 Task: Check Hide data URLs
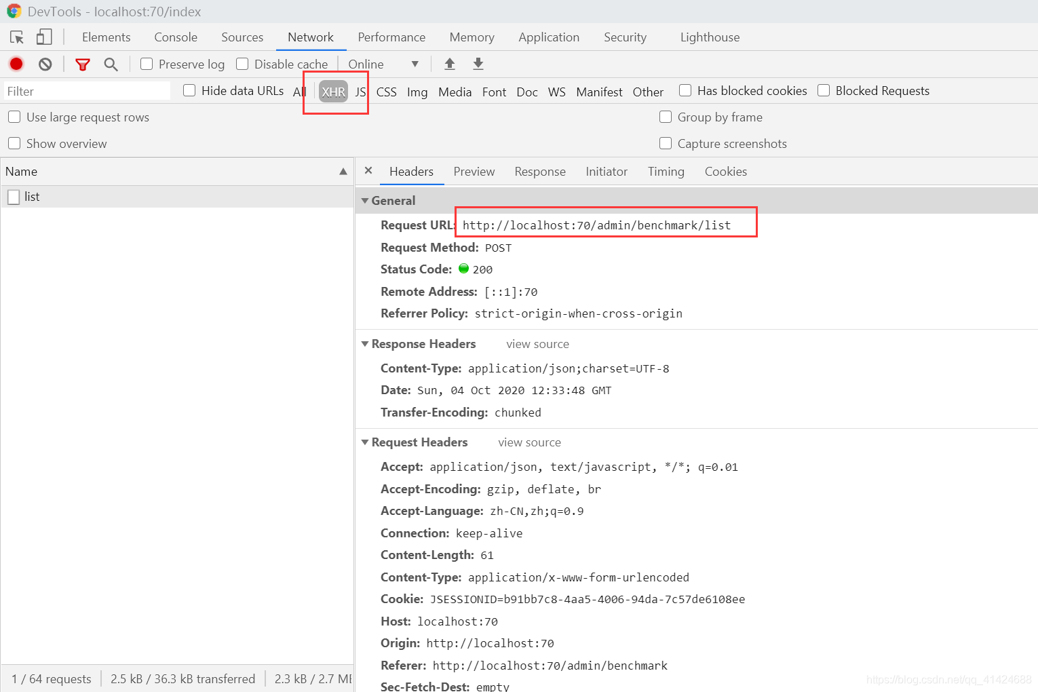189,90
